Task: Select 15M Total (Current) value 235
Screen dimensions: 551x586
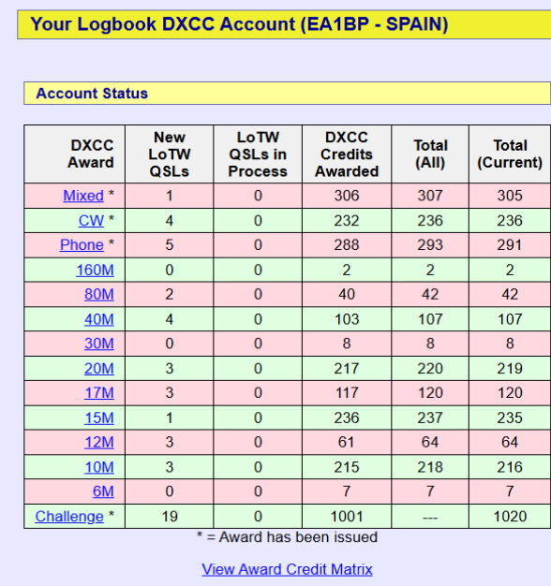Action: click(510, 418)
